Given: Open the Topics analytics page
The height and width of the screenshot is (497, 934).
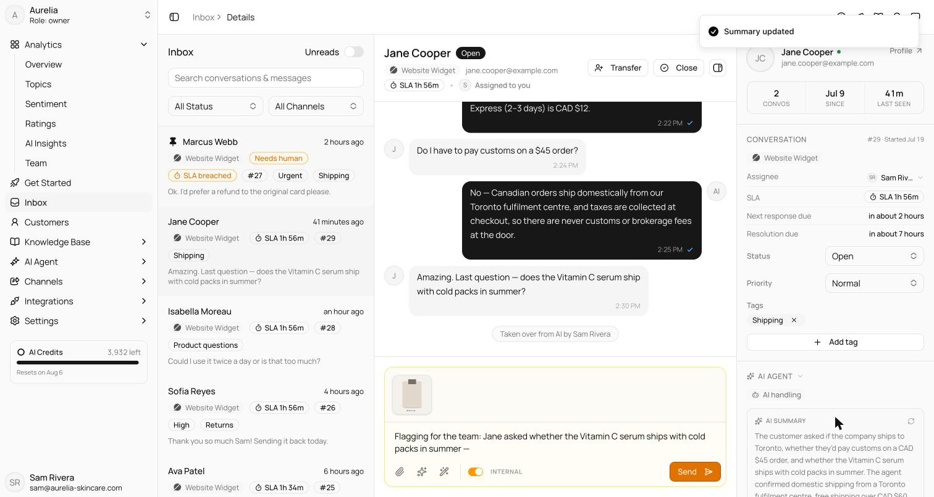Looking at the screenshot, I should 38,84.
